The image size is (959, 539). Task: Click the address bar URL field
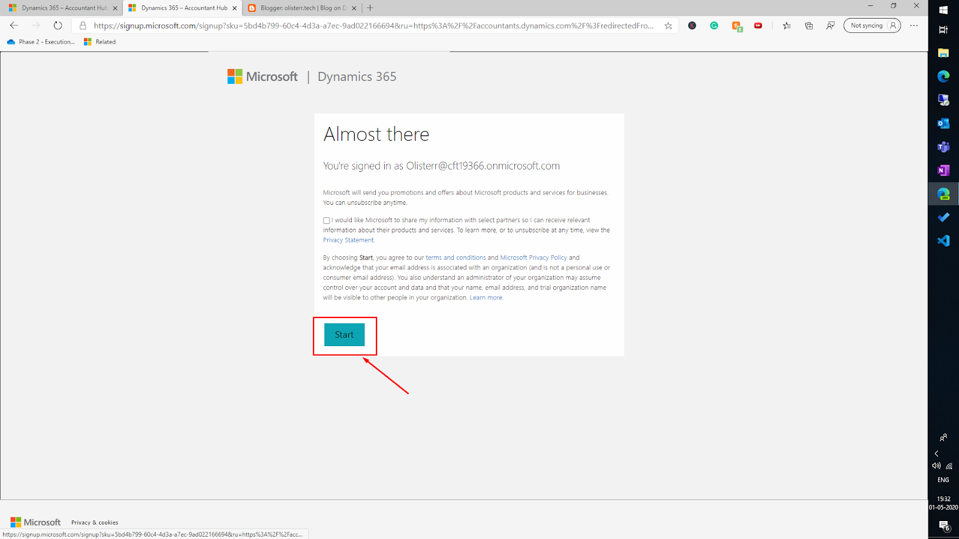[373, 26]
